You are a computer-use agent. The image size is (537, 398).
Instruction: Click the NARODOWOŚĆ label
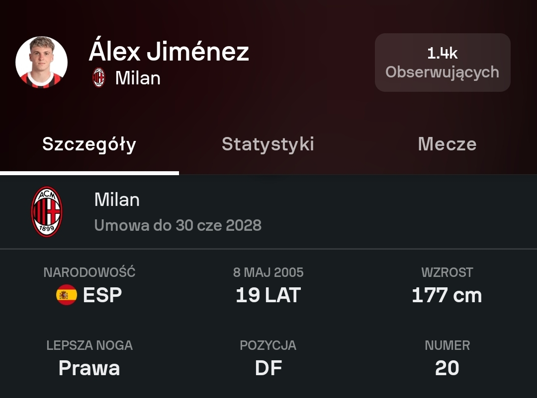click(89, 272)
